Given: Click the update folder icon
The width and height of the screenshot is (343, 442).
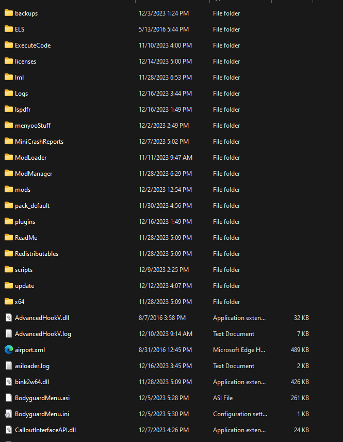Looking at the screenshot, I should pyautogui.click(x=9, y=285).
